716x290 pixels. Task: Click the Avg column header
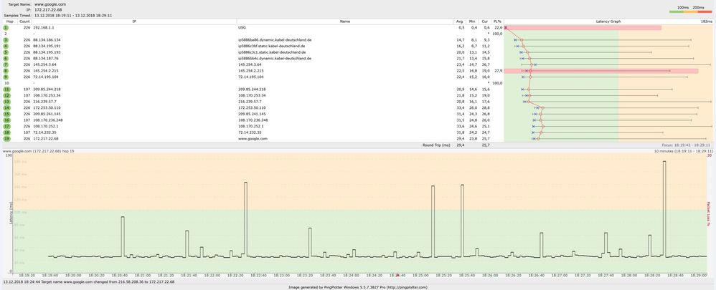pos(460,21)
